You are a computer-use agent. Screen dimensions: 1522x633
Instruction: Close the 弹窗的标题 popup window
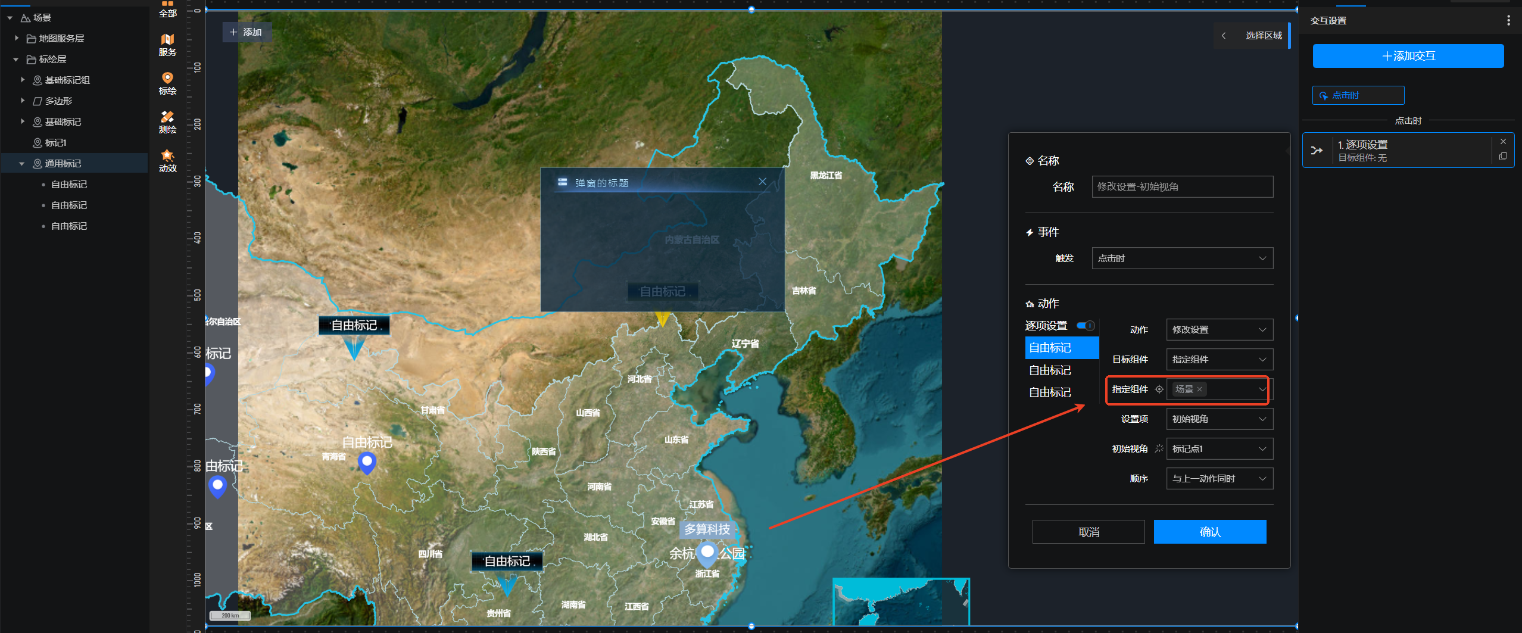[x=762, y=182]
